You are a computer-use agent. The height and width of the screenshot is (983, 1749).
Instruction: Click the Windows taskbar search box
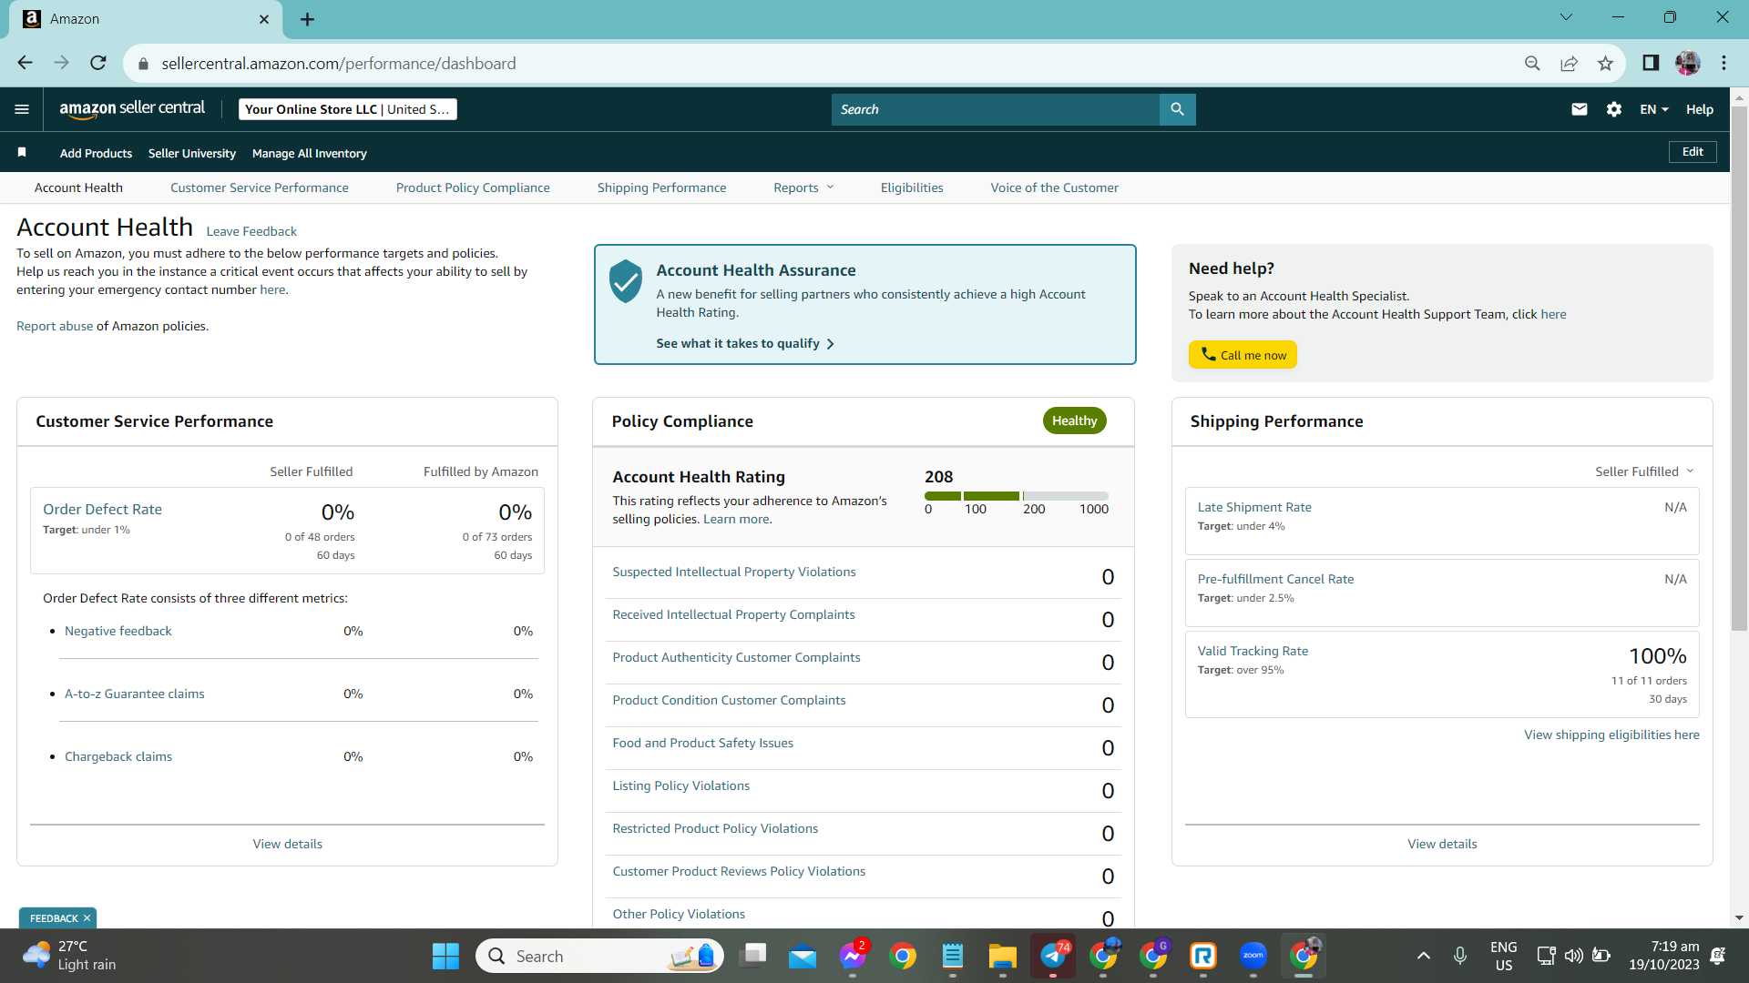pos(599,956)
